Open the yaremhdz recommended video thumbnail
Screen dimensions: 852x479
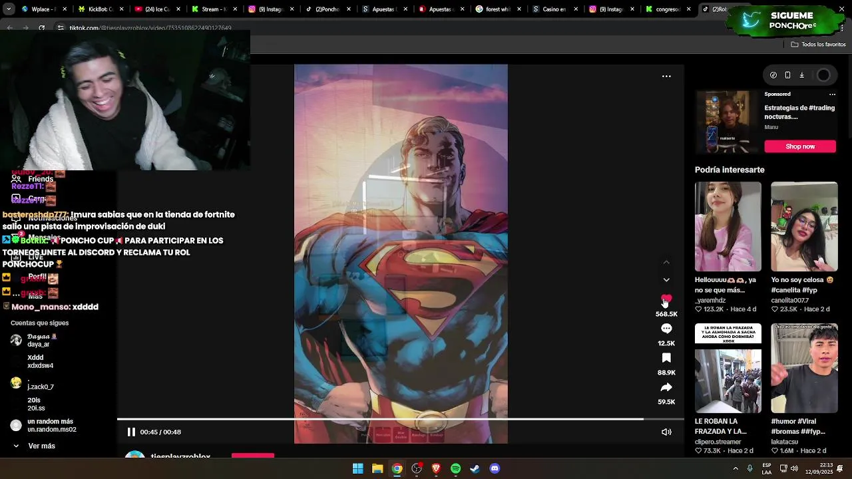(728, 226)
